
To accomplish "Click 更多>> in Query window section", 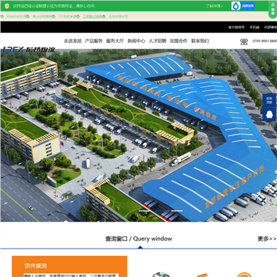I will click(267, 239).
